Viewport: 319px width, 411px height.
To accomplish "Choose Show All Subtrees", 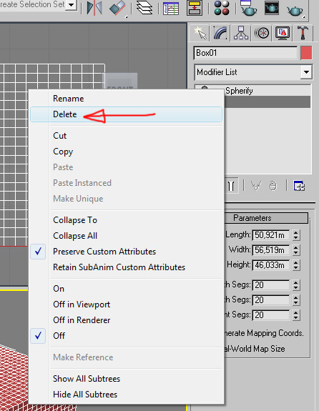I will [126, 379].
